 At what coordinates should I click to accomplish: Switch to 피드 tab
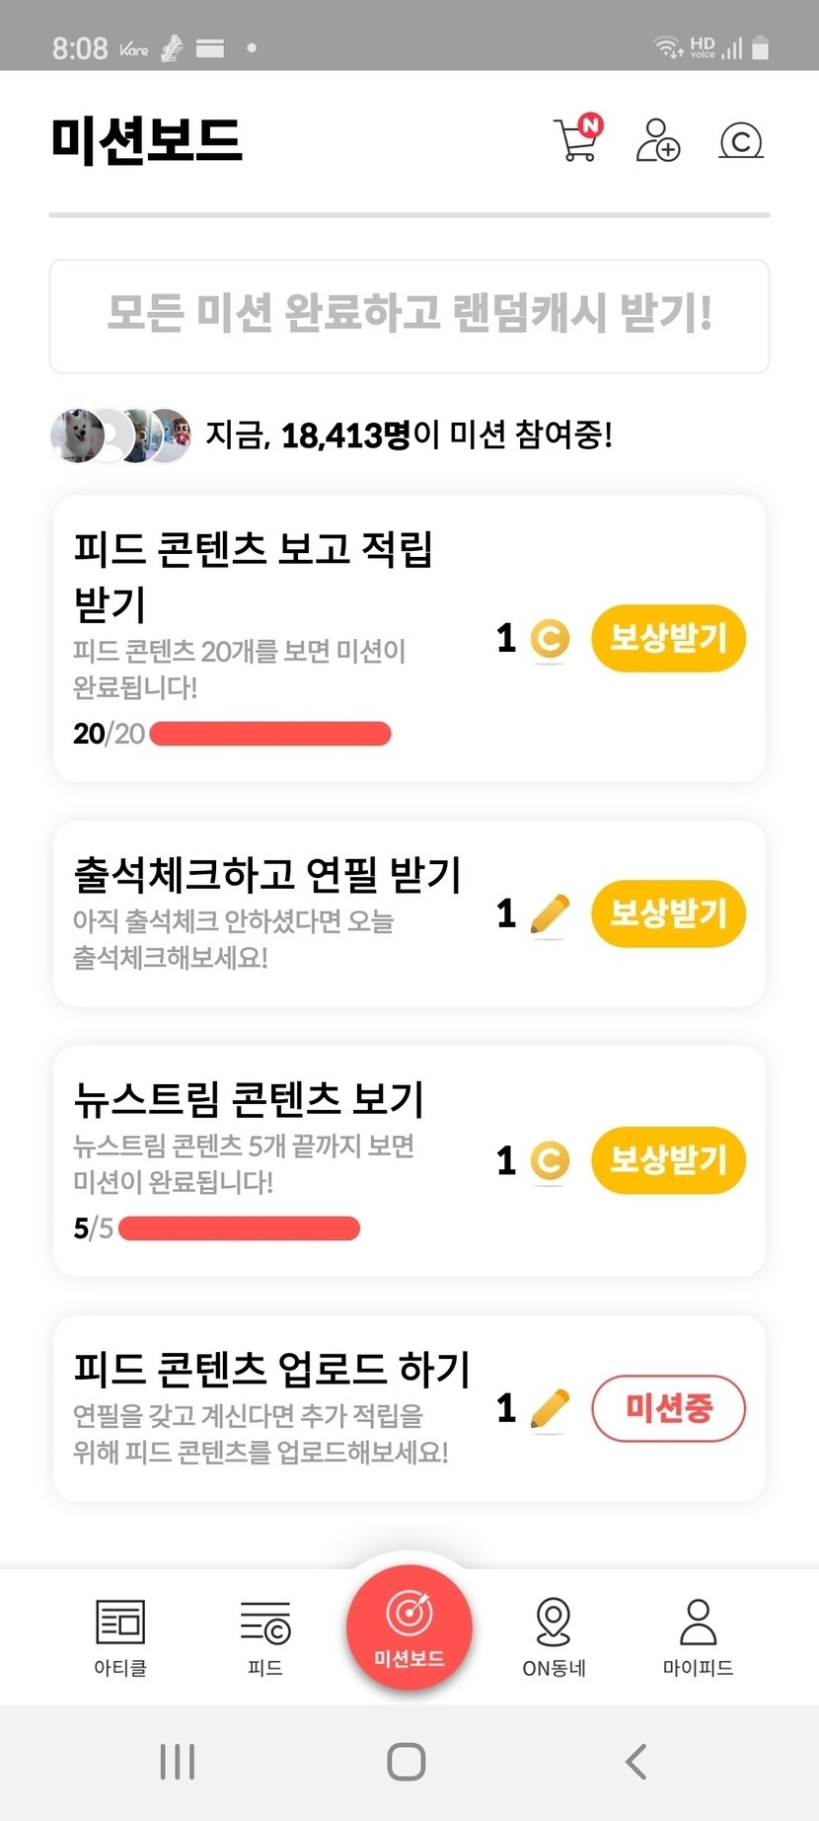264,1636
